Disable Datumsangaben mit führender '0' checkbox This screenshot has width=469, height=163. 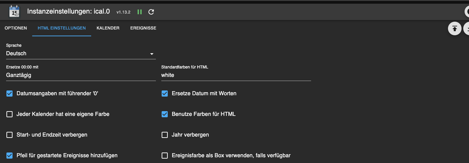pyautogui.click(x=9, y=94)
